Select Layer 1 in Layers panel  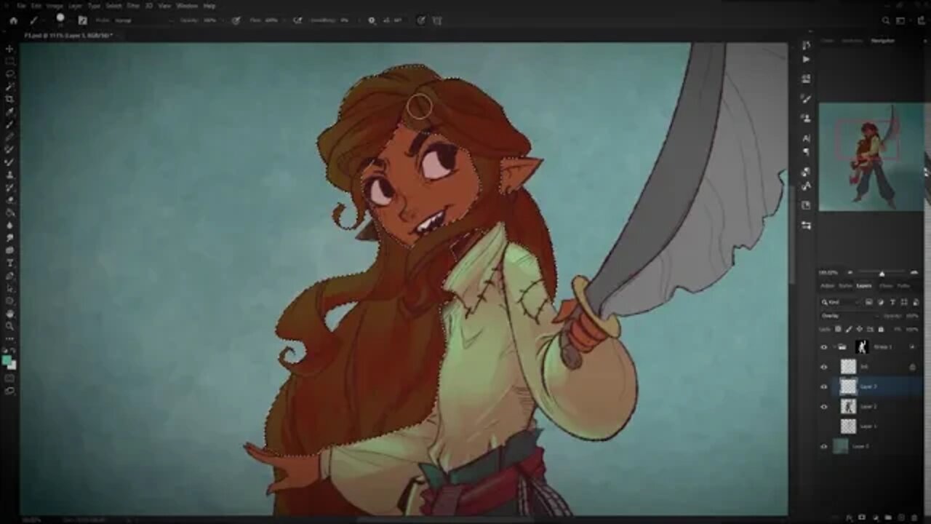pos(870,426)
